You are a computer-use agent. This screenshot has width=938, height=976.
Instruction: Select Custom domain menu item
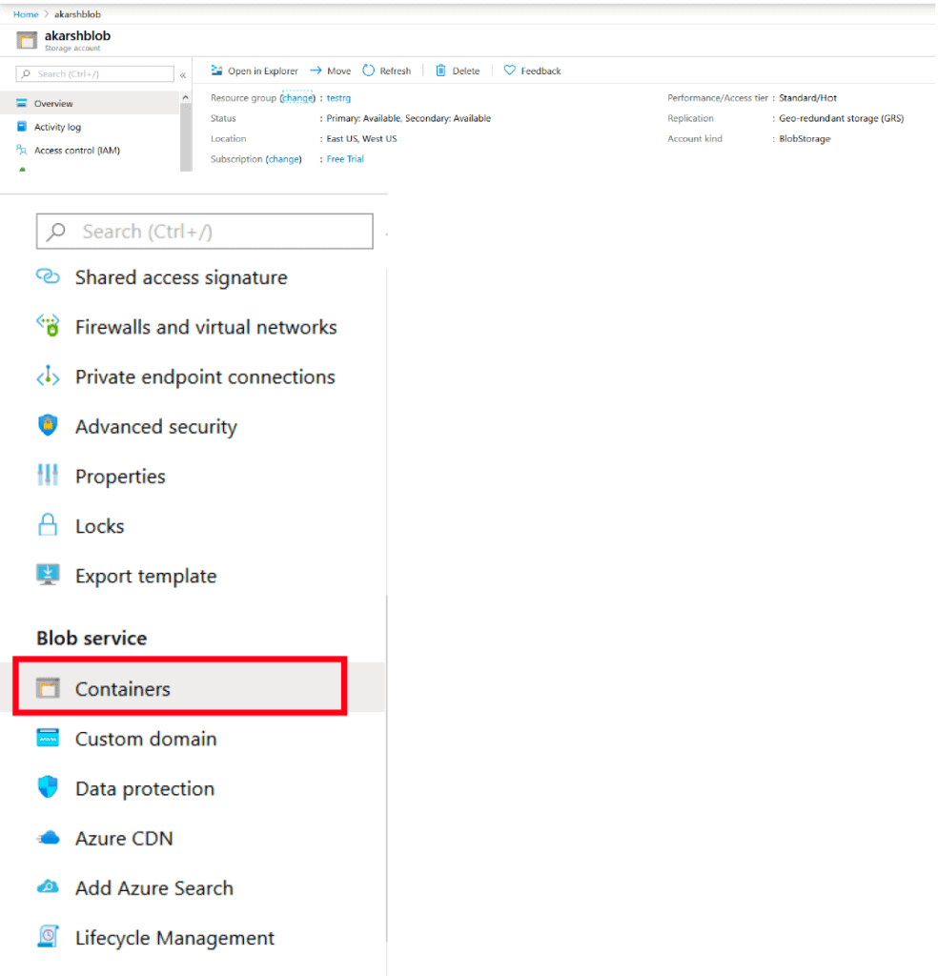click(x=145, y=739)
